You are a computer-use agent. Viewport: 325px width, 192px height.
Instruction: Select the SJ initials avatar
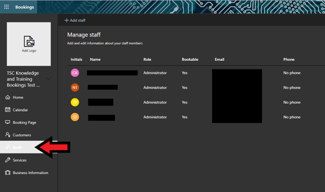(x=75, y=117)
